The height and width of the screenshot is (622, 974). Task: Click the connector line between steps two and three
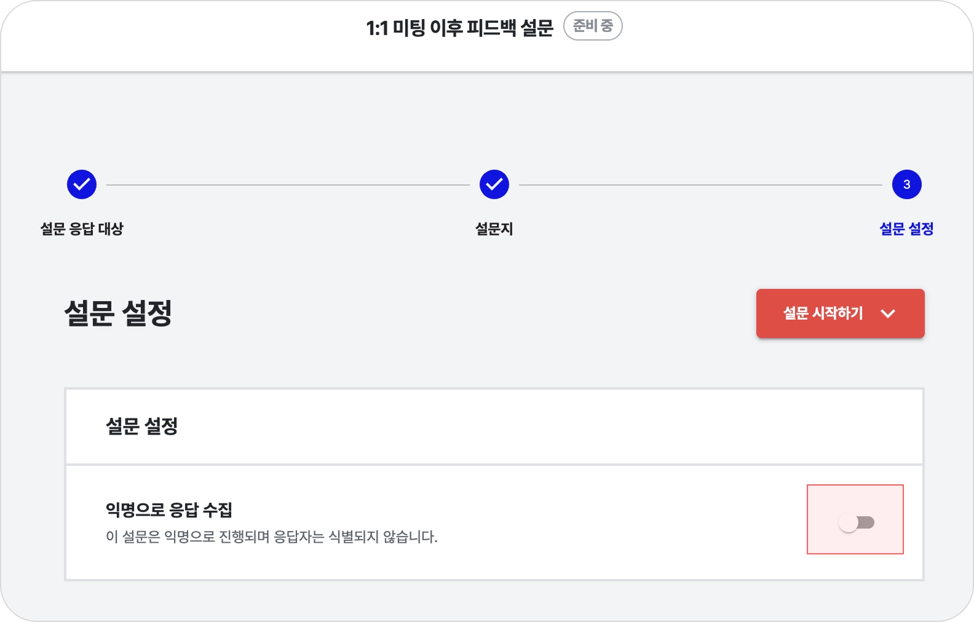700,184
